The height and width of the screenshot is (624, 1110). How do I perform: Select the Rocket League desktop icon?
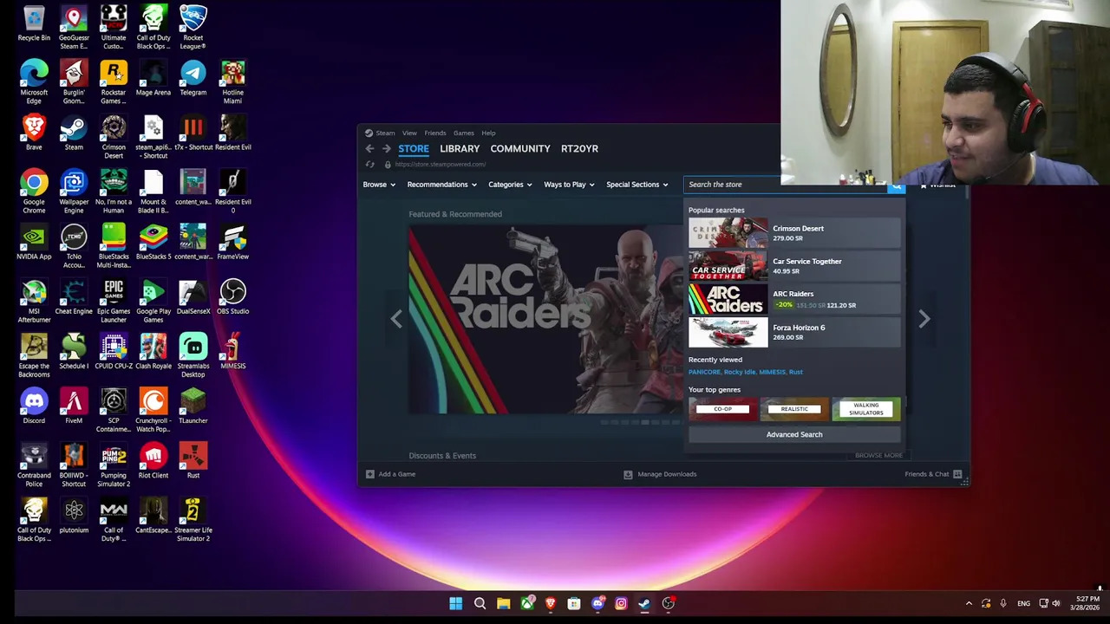click(193, 26)
